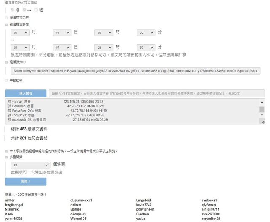
Task: Click the PTT article URL input field
Action: [157, 93]
